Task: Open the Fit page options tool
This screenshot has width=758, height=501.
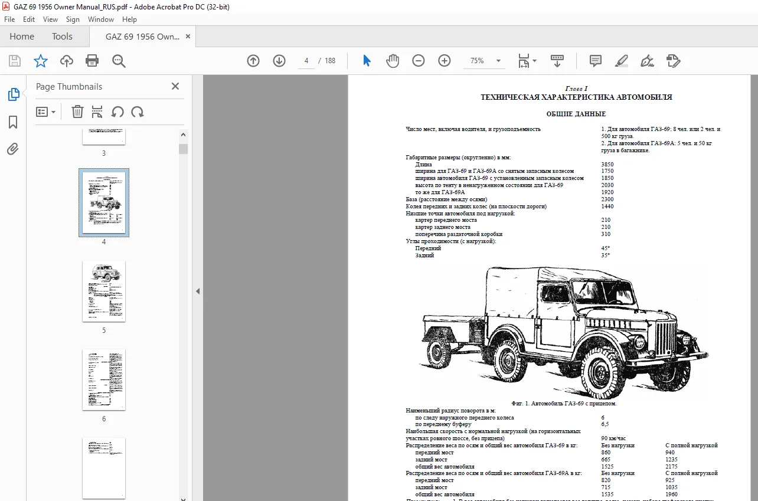Action: [x=524, y=61]
